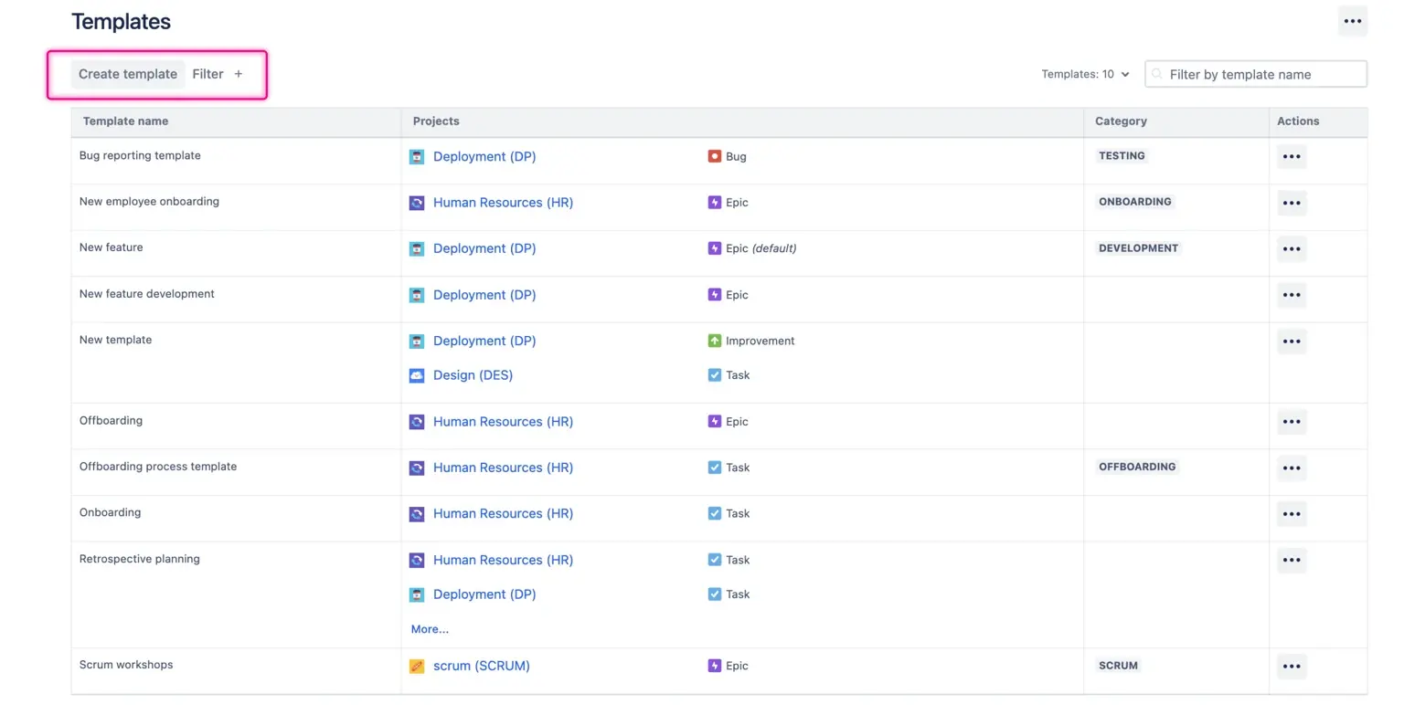Expand More... projects under Retrospective planning
Image resolution: width=1404 pixels, height=715 pixels.
coord(430,629)
